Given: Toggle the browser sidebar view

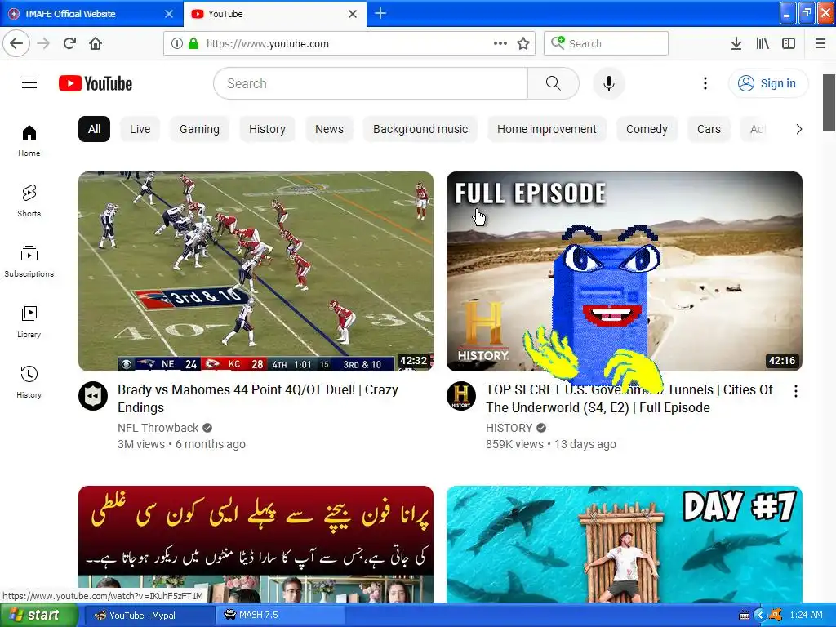Looking at the screenshot, I should [789, 43].
